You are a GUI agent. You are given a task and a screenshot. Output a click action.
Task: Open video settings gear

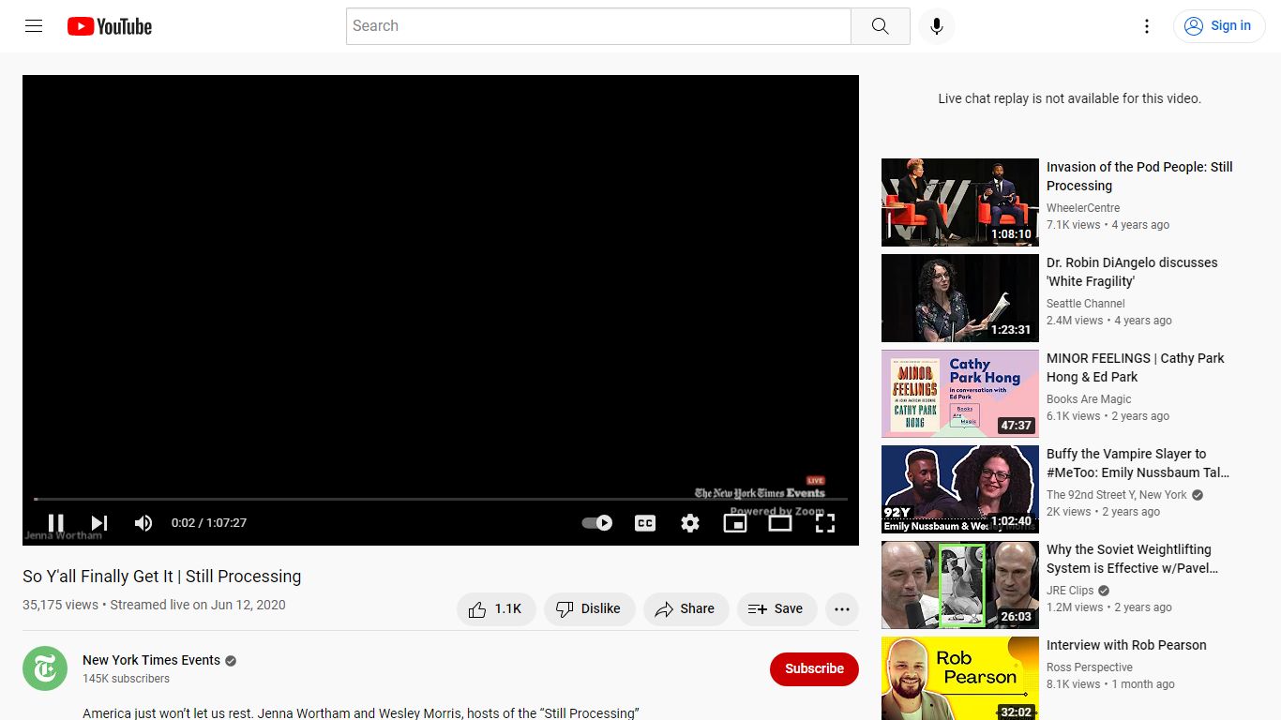click(x=690, y=523)
